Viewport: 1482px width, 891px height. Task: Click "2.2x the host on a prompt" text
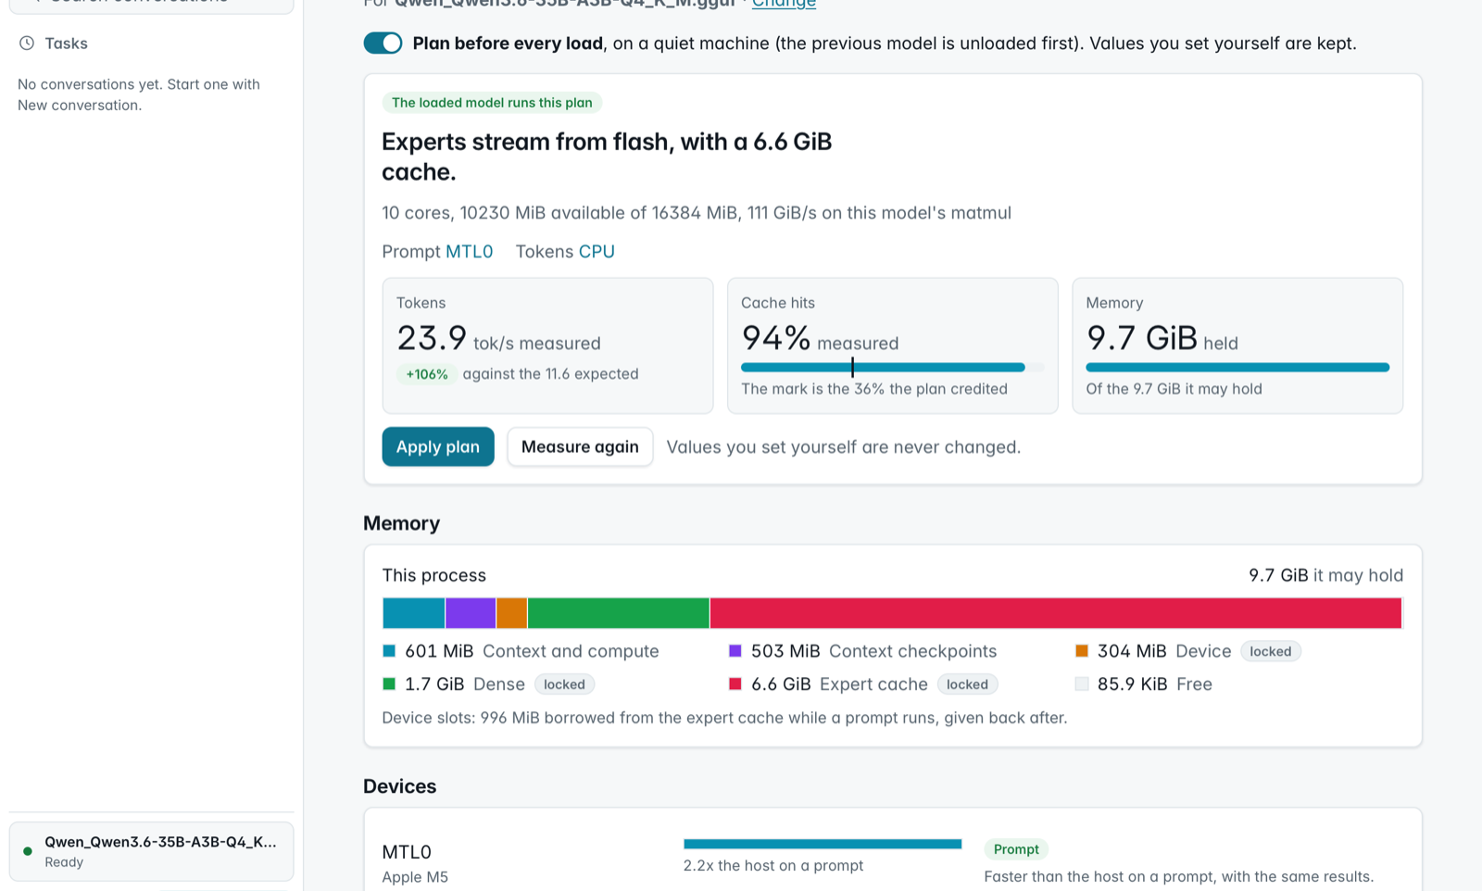point(773,865)
